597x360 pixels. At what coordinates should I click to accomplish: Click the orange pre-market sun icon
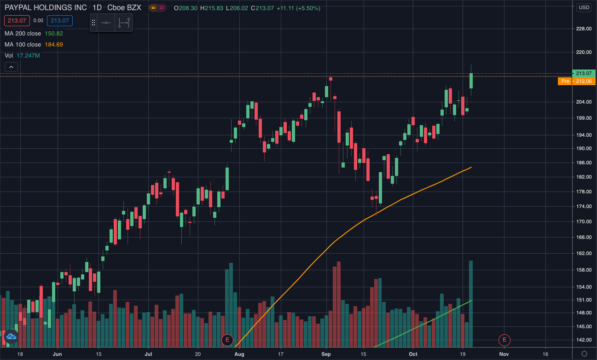point(152,8)
